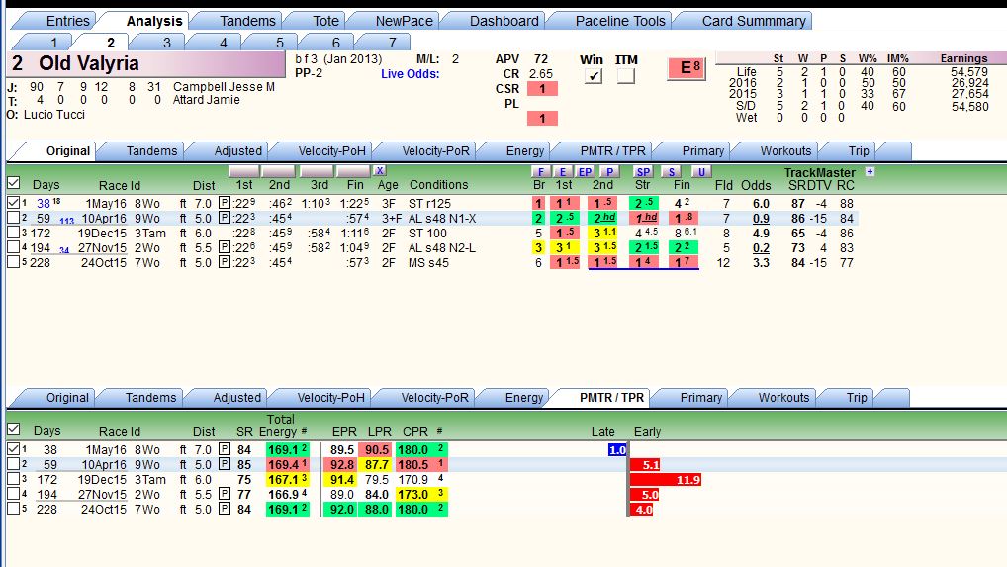Click the F running-style filter button
Viewport: 1007px width, 567px height.
pos(541,171)
